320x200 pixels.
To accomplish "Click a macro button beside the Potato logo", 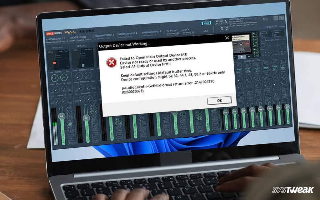I will 82,31.
